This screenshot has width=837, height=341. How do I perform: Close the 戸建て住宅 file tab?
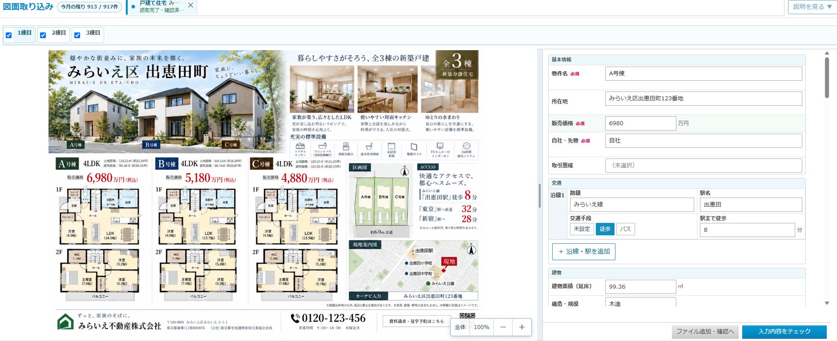tap(190, 5)
